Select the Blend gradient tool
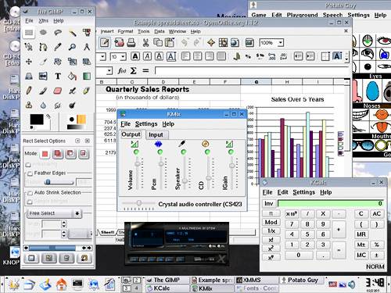 87,77
